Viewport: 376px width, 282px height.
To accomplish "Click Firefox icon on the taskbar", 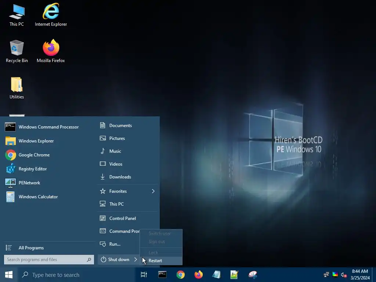I will [x=199, y=275].
